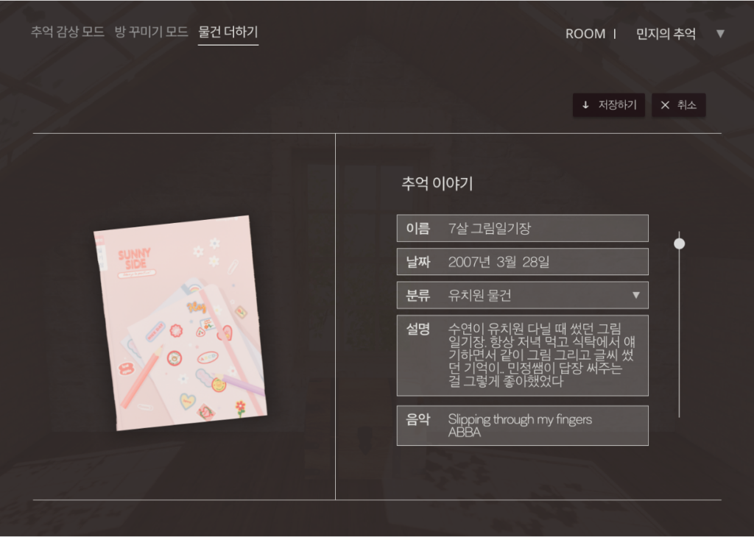
Task: Click the download arrow icon on 저장하기
Action: pos(585,104)
